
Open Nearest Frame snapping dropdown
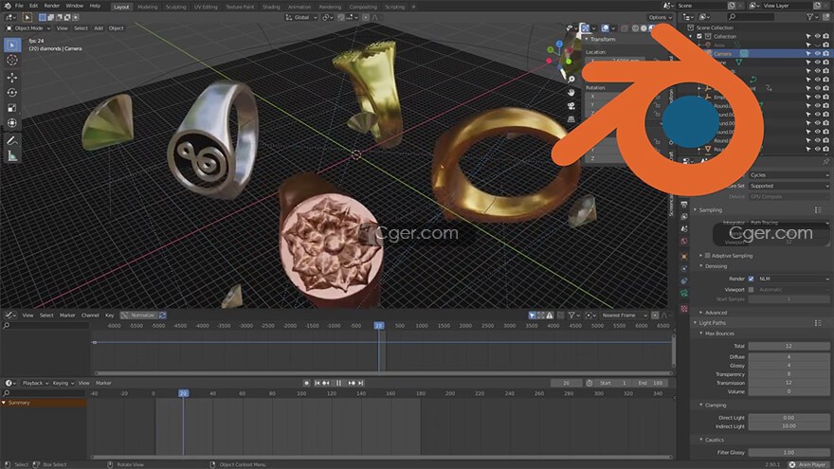coord(624,316)
